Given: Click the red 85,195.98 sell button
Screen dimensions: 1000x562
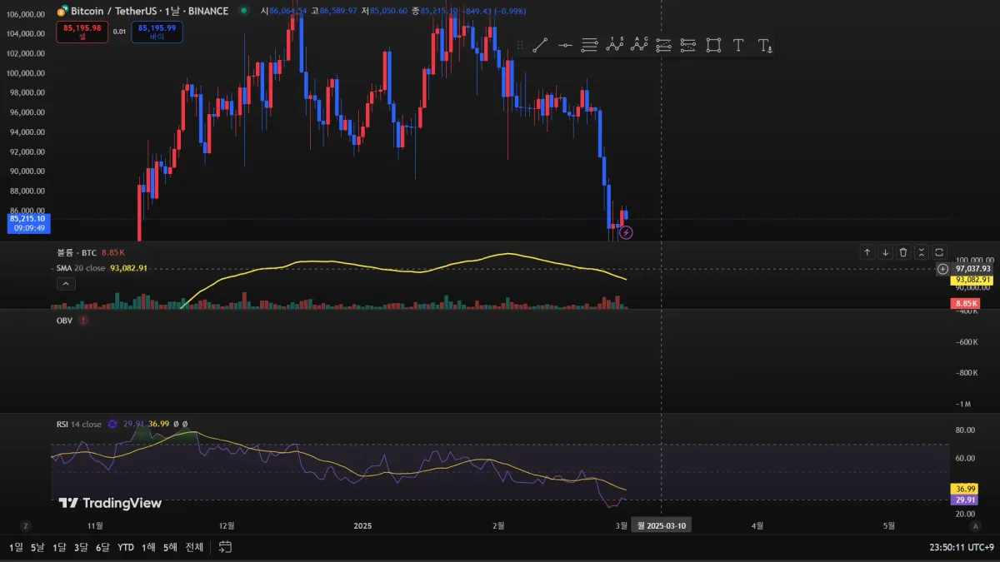Looking at the screenshot, I should pyautogui.click(x=82, y=32).
